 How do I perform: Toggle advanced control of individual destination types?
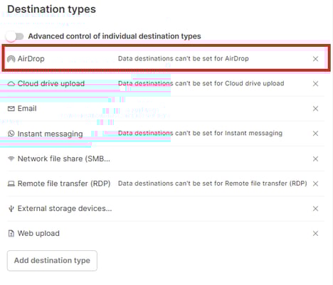tap(15, 36)
